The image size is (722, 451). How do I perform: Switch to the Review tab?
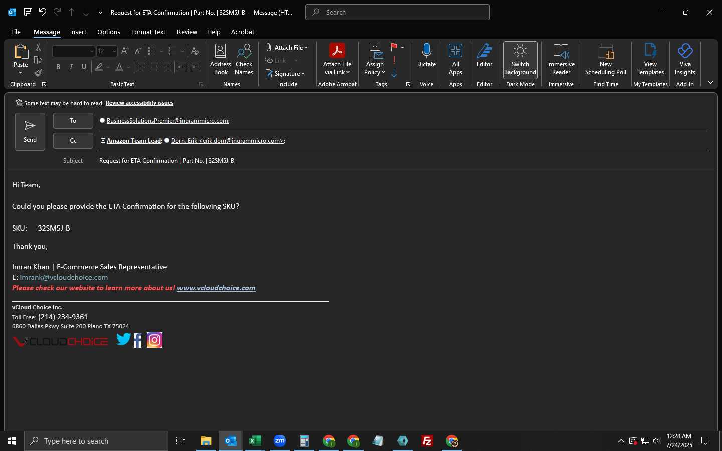(x=187, y=32)
